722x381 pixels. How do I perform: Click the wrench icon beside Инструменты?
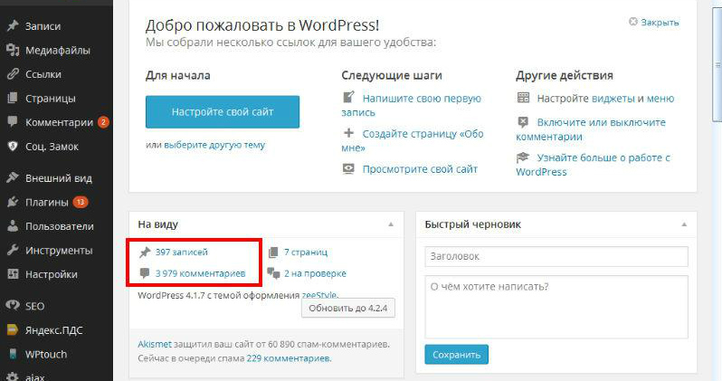click(13, 250)
